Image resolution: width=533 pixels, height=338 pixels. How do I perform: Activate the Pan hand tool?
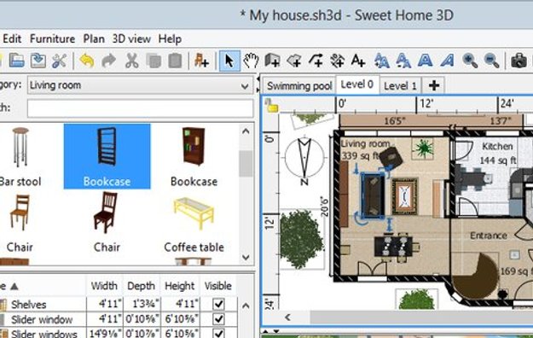coord(252,61)
